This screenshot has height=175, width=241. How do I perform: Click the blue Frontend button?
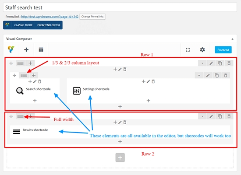(223, 50)
